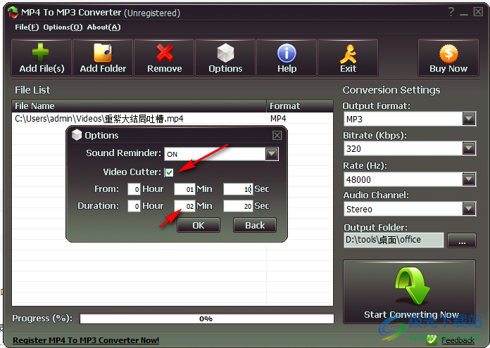Click the question mark icon in title bar

[451, 12]
